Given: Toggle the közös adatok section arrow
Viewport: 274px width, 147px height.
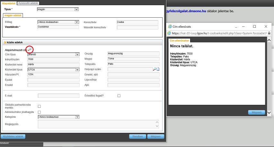Looking at the screenshot, I should click(x=5, y=42).
